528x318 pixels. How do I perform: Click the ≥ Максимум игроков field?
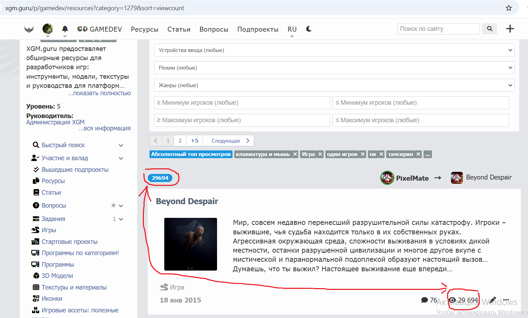(x=242, y=120)
